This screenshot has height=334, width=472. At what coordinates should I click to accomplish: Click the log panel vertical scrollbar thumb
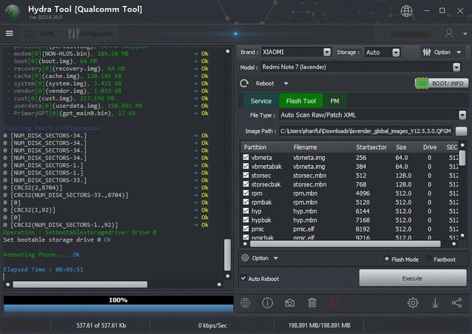tap(228, 255)
